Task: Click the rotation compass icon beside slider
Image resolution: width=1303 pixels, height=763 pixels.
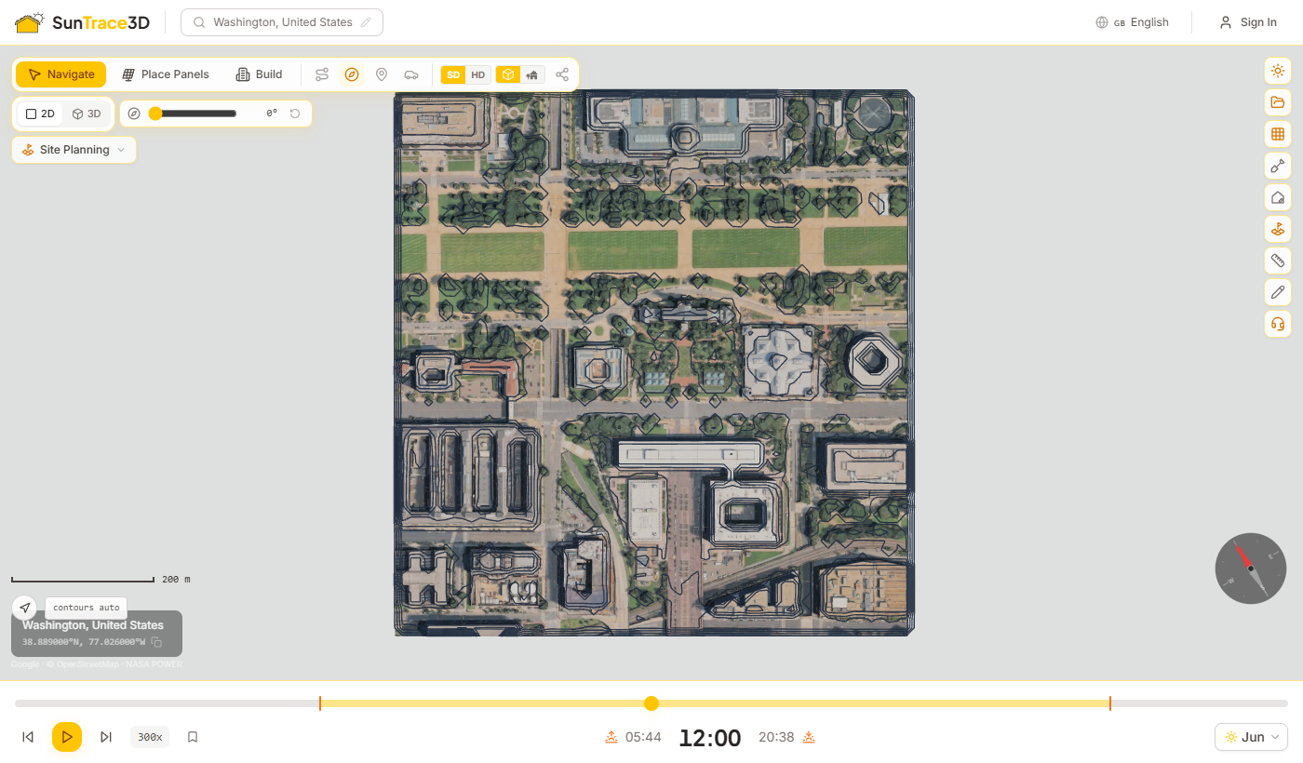Action: click(134, 114)
